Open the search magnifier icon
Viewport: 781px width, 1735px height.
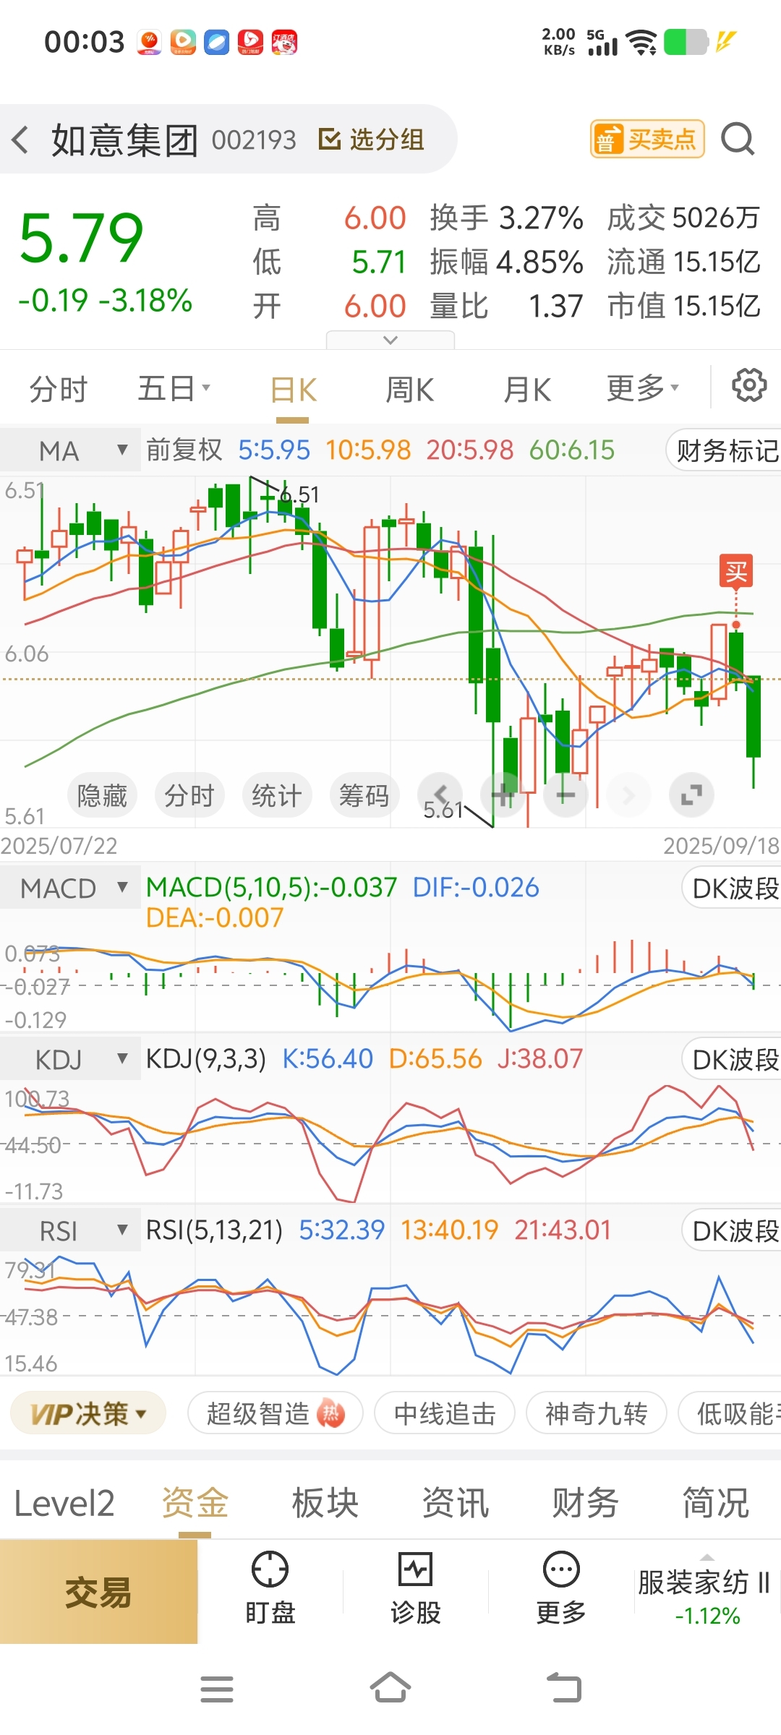738,139
